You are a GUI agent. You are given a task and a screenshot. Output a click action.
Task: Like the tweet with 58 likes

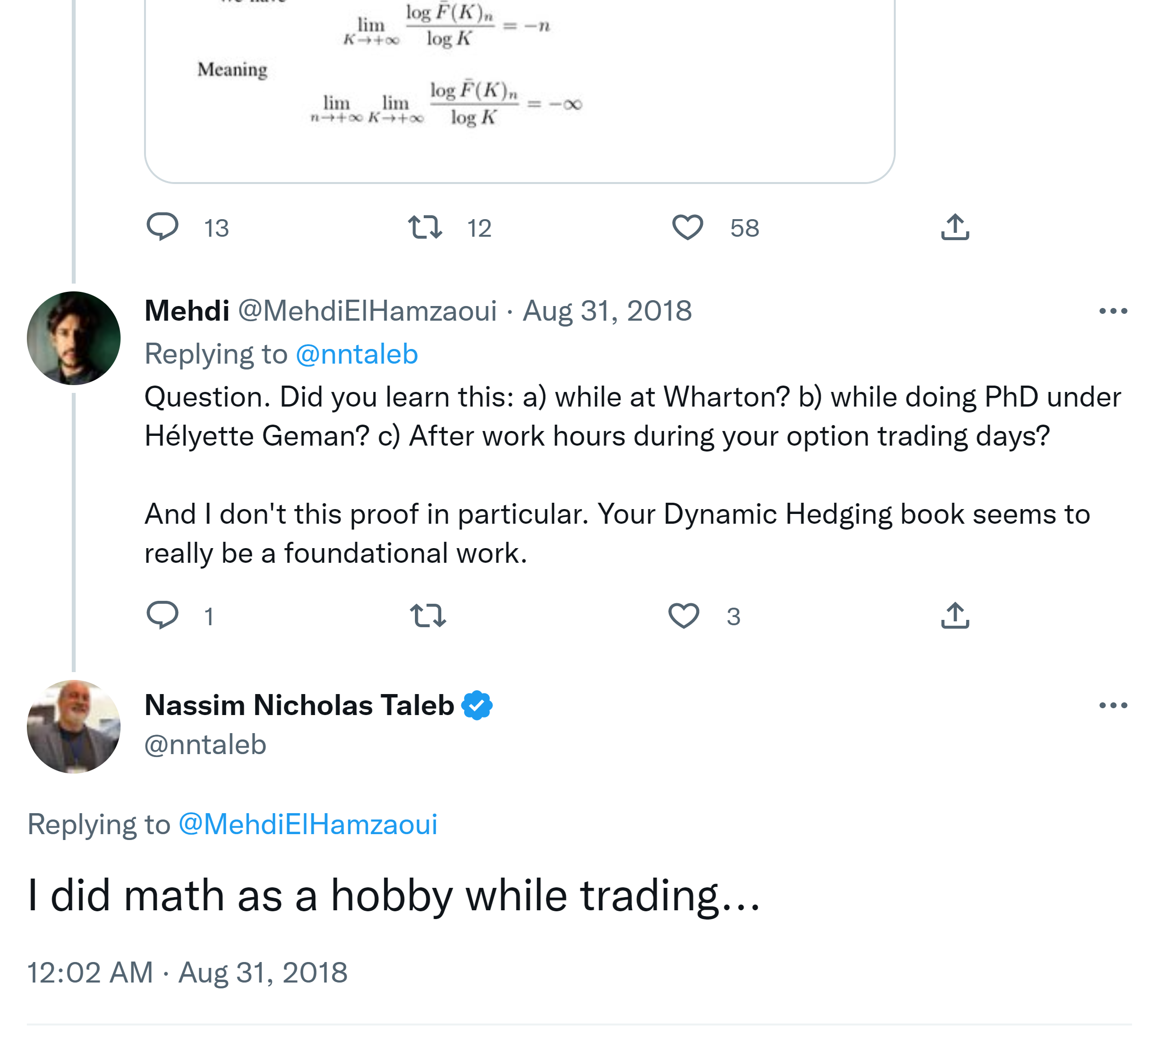(687, 226)
